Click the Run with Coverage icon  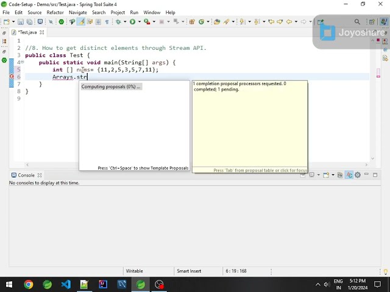tap(147, 22)
